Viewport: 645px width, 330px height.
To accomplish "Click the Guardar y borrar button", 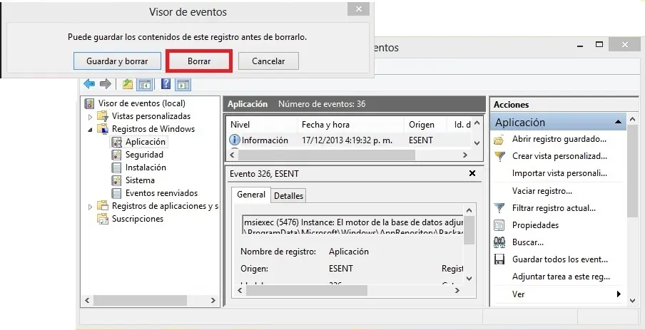I will click(117, 61).
